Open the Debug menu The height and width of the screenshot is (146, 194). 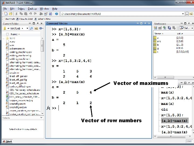point(21,9)
